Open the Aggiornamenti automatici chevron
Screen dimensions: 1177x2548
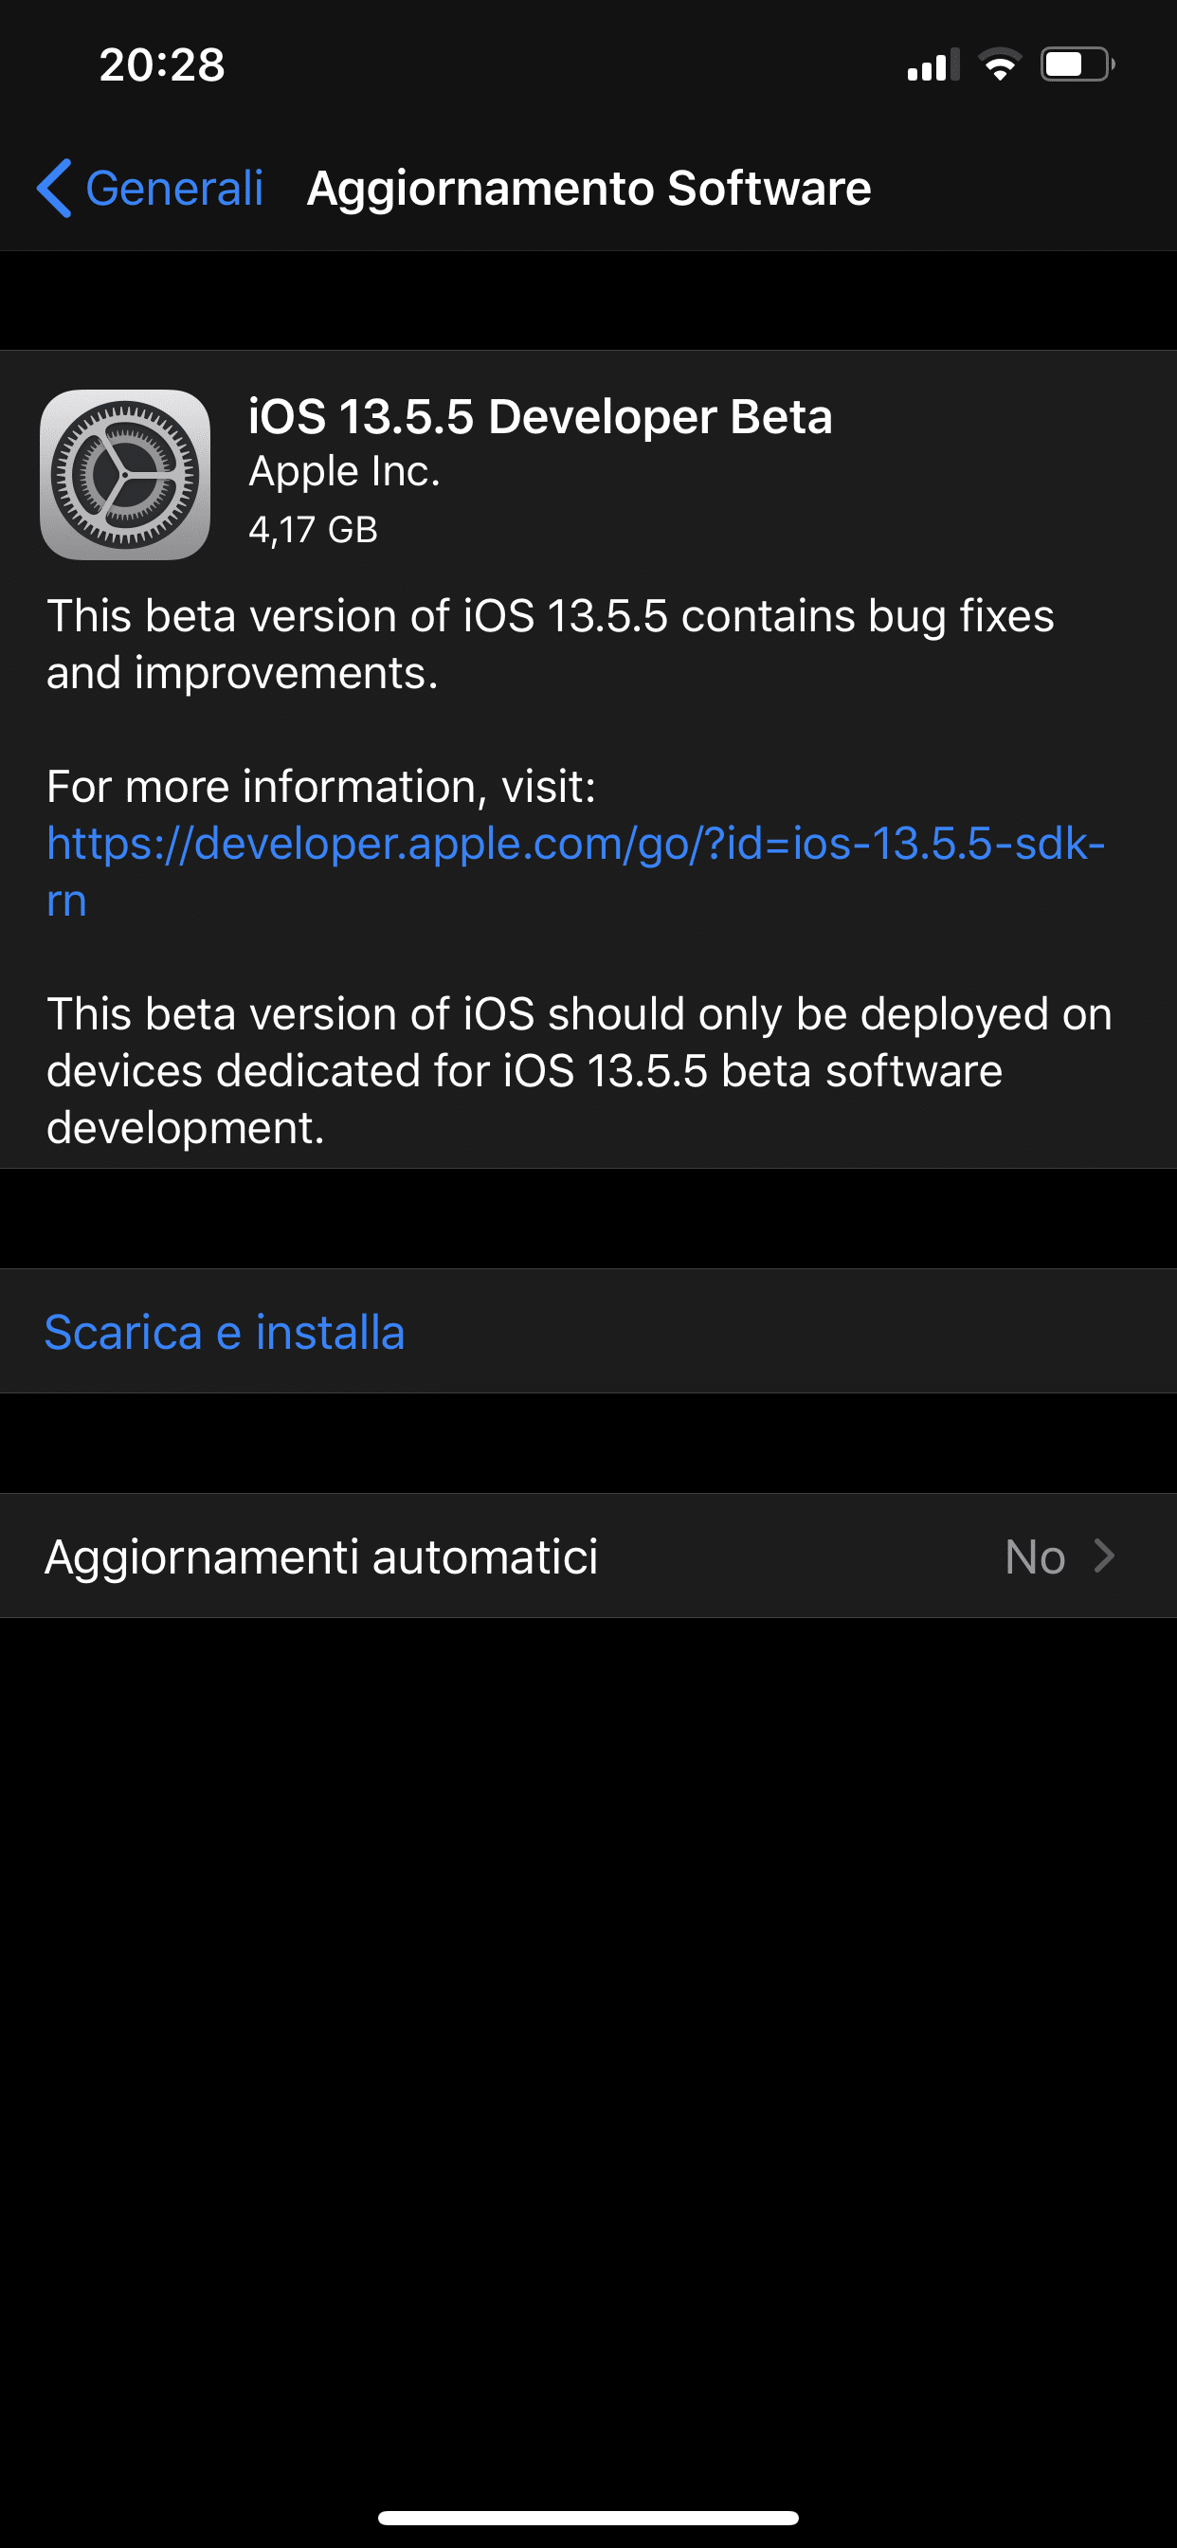1105,1556
